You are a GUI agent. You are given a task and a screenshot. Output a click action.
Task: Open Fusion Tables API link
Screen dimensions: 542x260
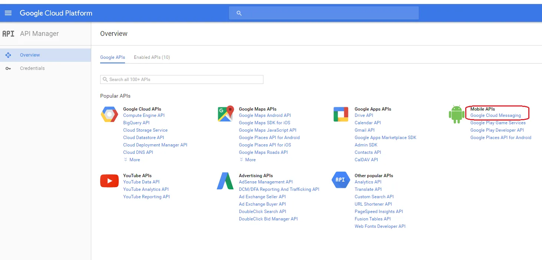[x=372, y=219]
